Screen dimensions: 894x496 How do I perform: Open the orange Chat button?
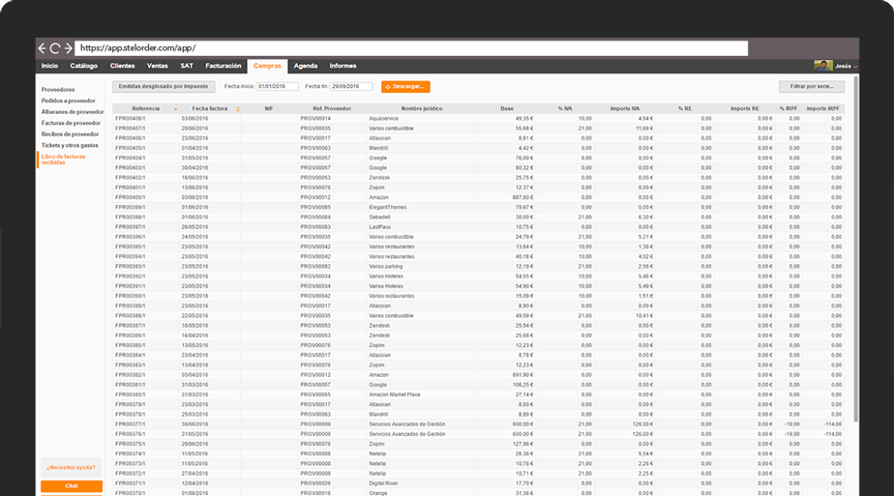click(x=72, y=485)
